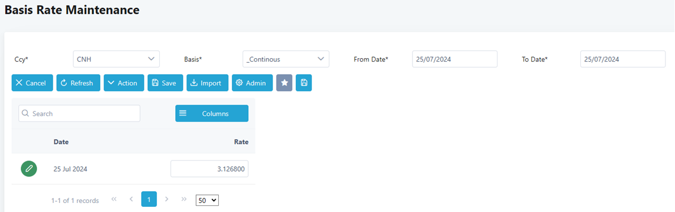Image resolution: width=675 pixels, height=212 pixels.
Task: Click the Import button
Action: [207, 83]
